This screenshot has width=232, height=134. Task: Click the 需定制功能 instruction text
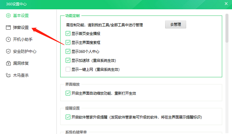tap(105, 25)
